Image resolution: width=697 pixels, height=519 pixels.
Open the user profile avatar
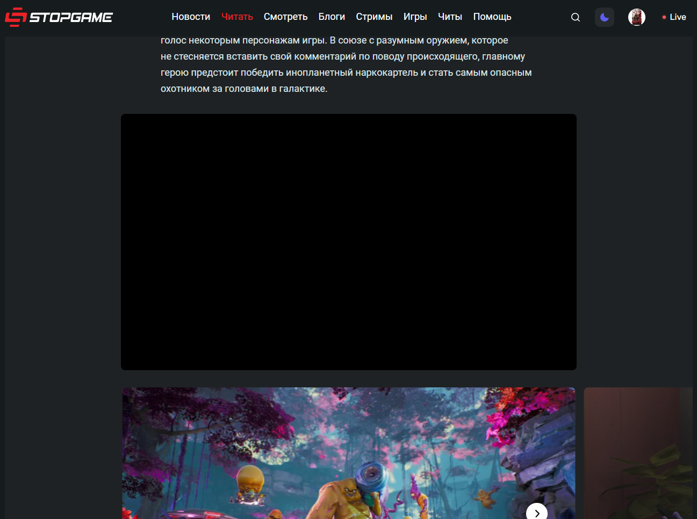637,17
